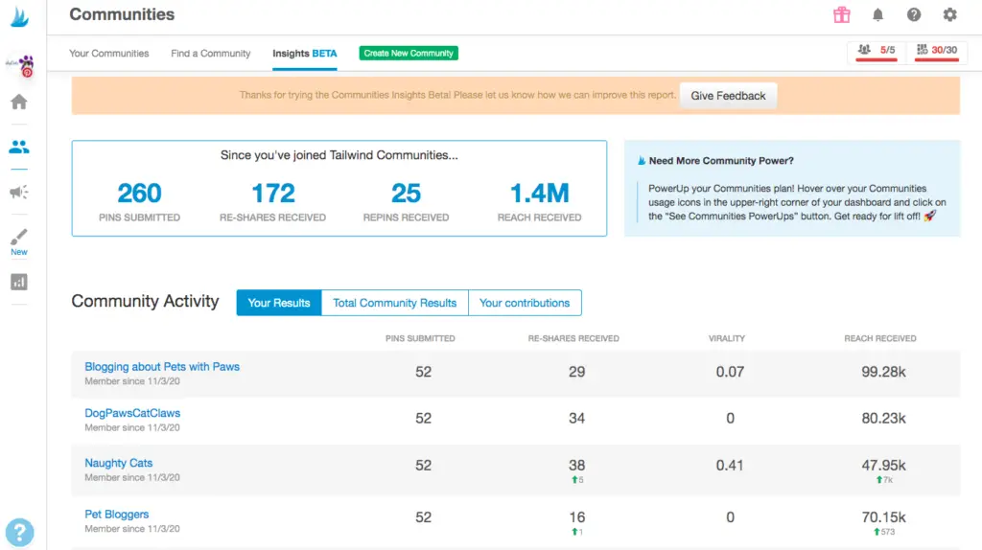Open the notifications bell

878,15
